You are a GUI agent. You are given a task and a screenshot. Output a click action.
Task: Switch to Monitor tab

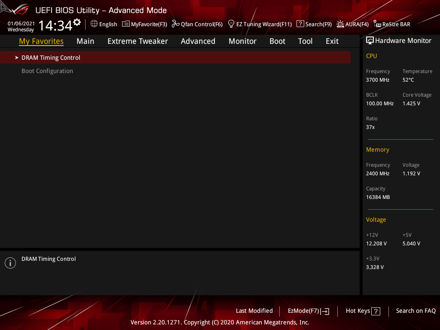click(x=242, y=41)
